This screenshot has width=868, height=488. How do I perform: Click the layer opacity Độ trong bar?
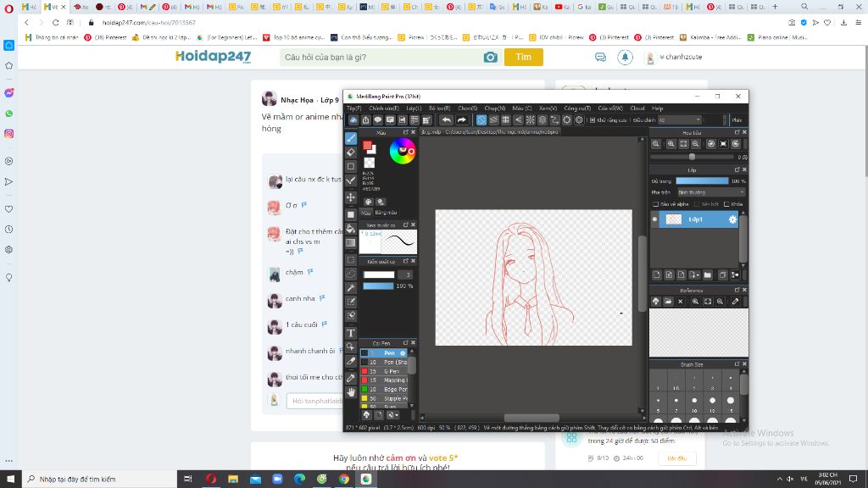[x=702, y=181]
